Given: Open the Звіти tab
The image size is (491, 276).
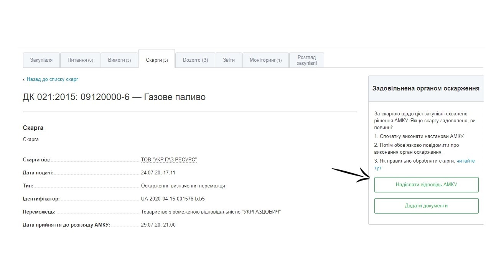Looking at the screenshot, I should tap(229, 60).
